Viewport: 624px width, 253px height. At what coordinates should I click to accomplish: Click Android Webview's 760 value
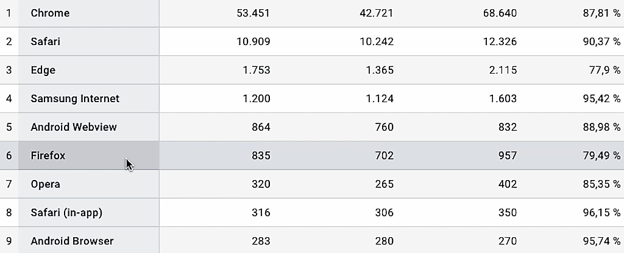point(385,127)
